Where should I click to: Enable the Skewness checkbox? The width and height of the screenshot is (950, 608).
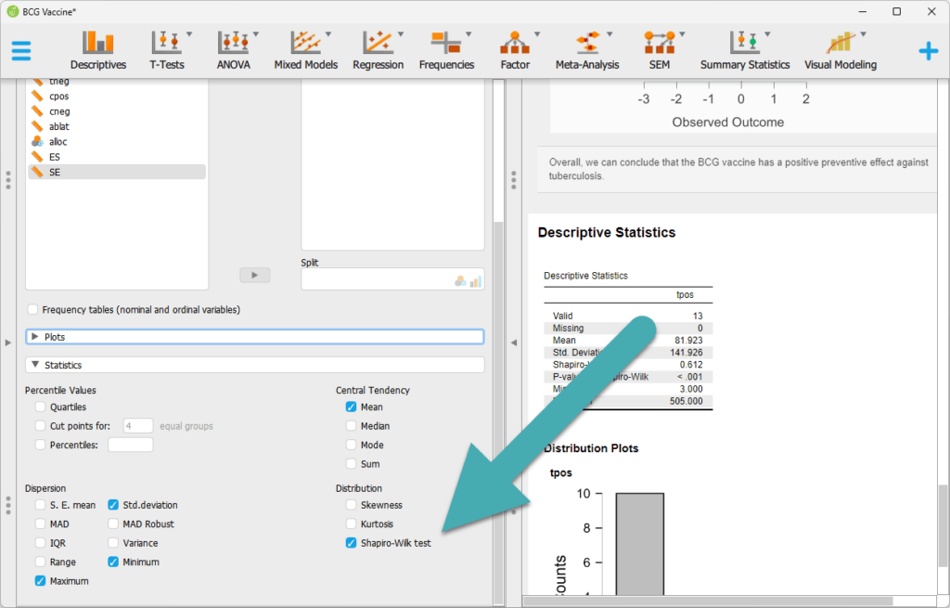(x=351, y=505)
